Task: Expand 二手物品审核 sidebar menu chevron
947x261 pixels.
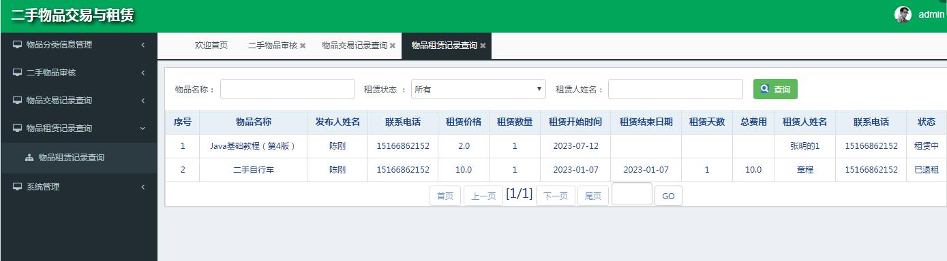Action: 143,73
